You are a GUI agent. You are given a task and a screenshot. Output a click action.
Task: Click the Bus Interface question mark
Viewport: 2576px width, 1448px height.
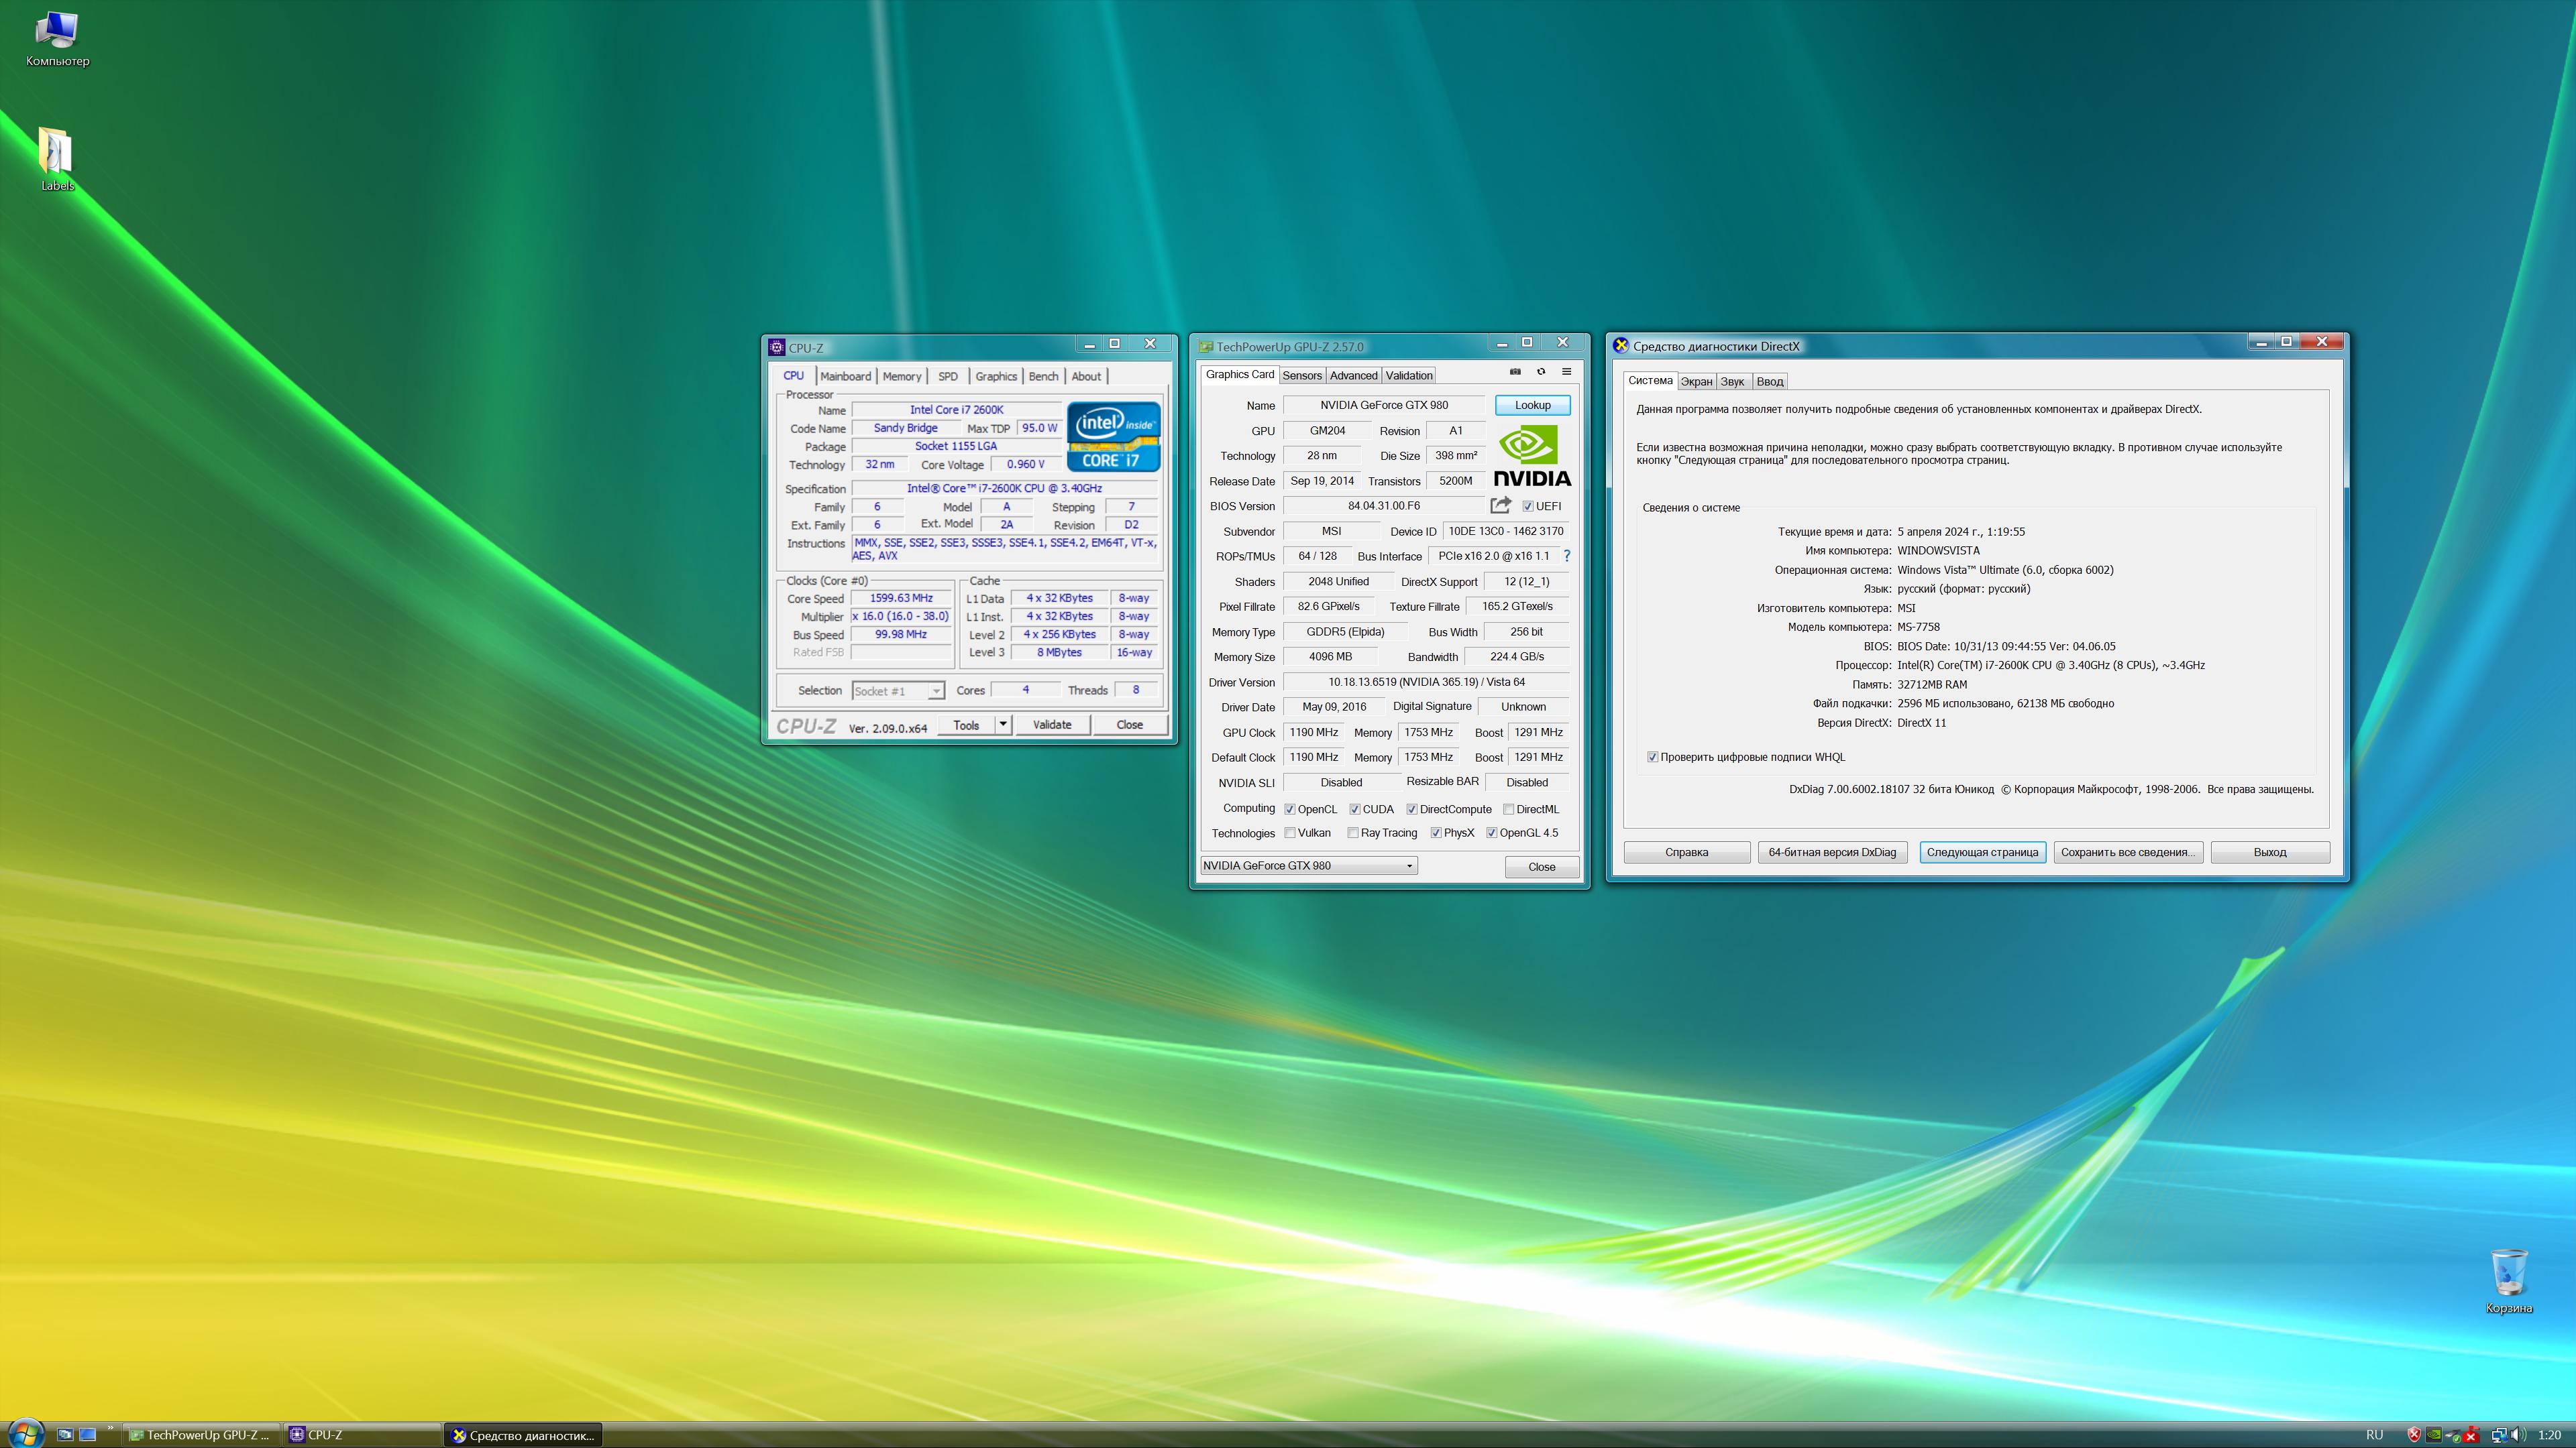1567,556
